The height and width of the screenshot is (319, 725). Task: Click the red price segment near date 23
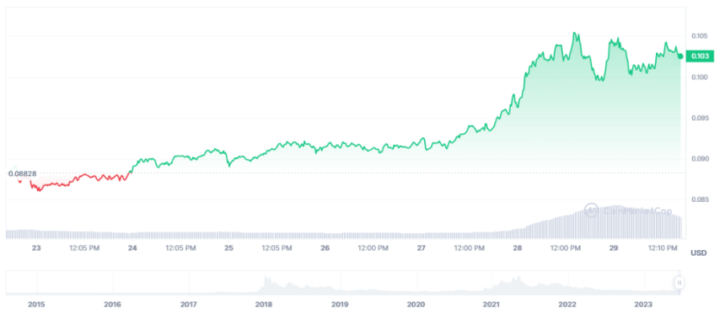pyautogui.click(x=78, y=180)
